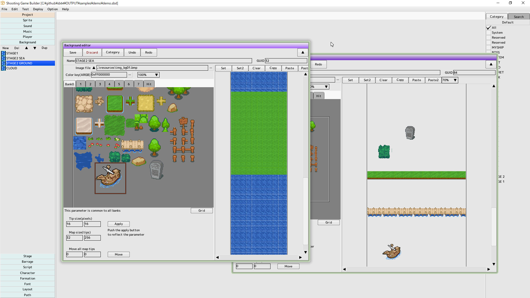The image size is (530, 298).
Task: Select the green grass tile in Bank0 palette
Action: [x=115, y=104]
